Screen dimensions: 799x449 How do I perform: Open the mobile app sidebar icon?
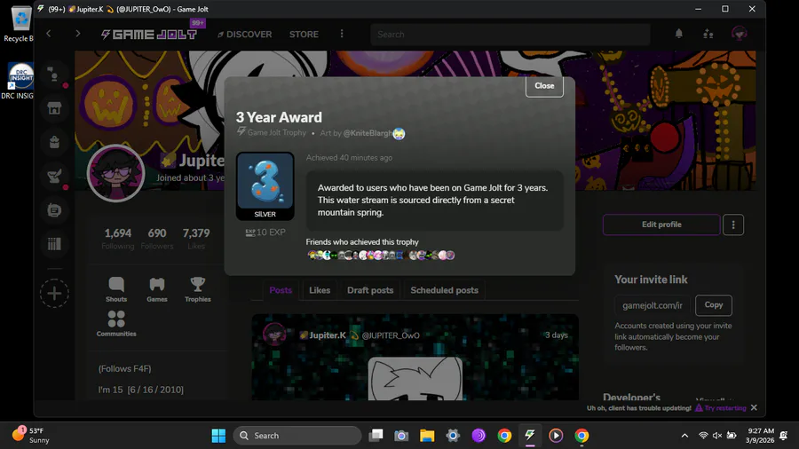54,209
